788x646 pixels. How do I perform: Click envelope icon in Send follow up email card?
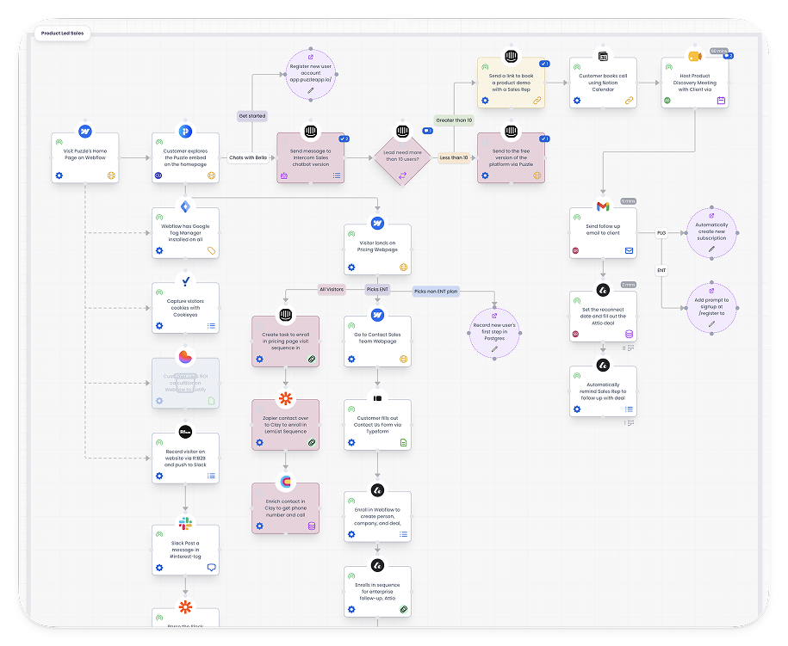[629, 250]
